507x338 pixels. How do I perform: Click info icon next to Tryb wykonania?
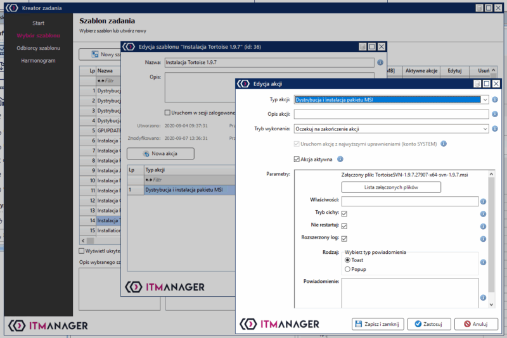click(494, 129)
